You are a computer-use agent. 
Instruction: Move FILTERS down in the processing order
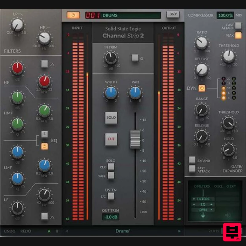[194, 199]
